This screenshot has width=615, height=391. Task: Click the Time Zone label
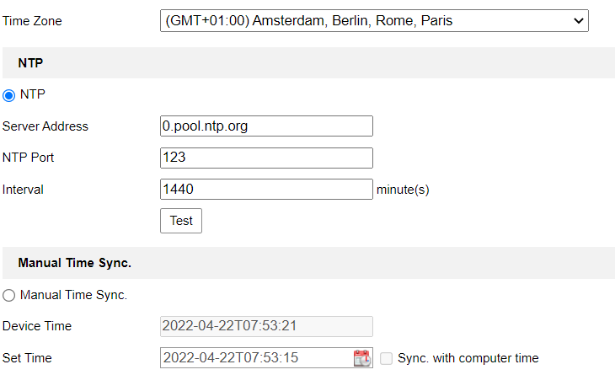(32, 21)
